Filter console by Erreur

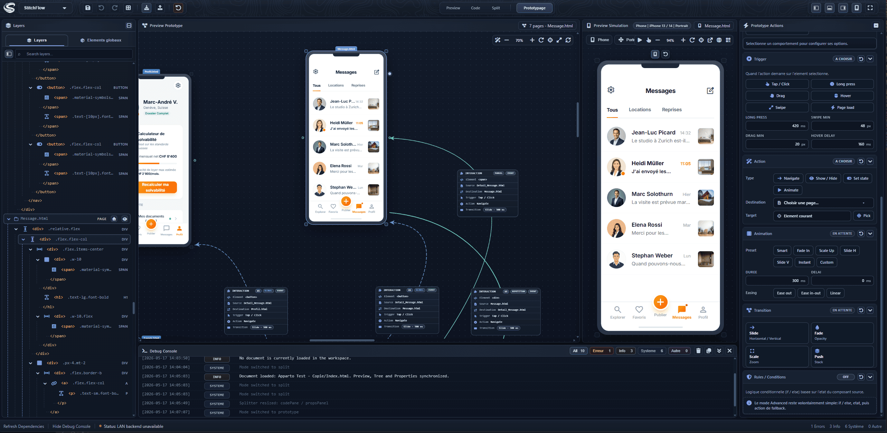coord(602,351)
